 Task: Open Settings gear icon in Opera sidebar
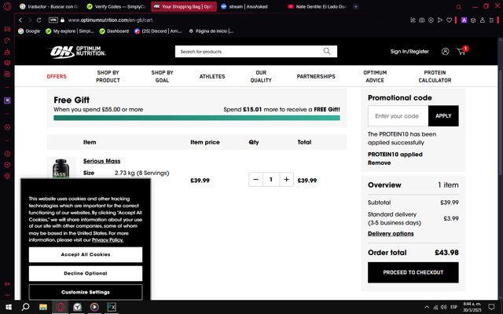tap(7, 176)
